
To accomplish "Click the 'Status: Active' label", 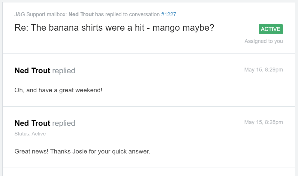I will pyautogui.click(x=30, y=134).
